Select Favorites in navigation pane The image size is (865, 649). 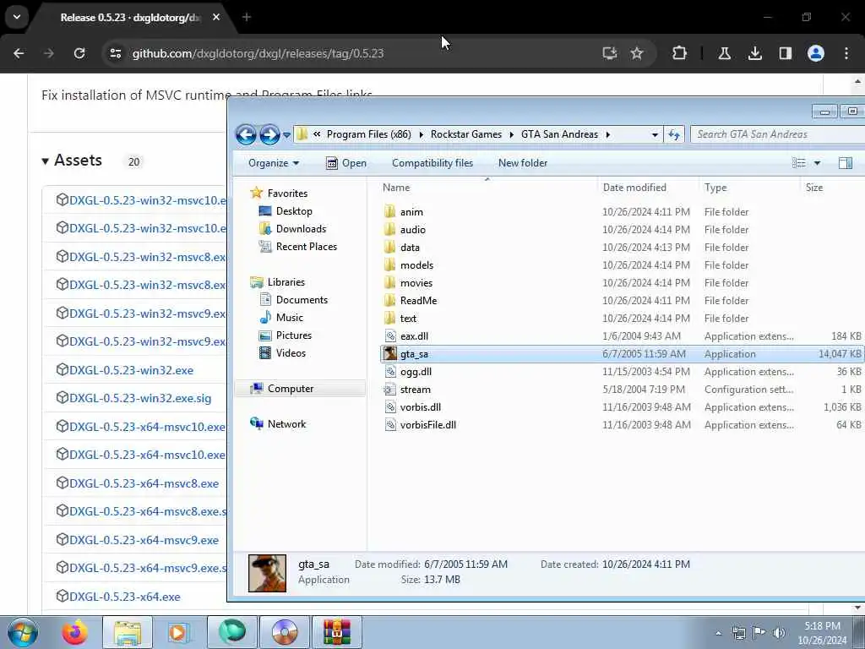click(287, 194)
